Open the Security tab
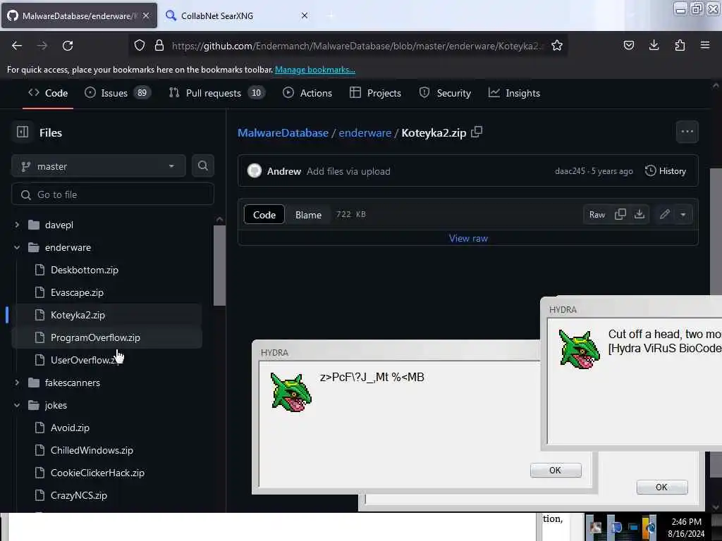The width and height of the screenshot is (722, 541). click(x=446, y=93)
